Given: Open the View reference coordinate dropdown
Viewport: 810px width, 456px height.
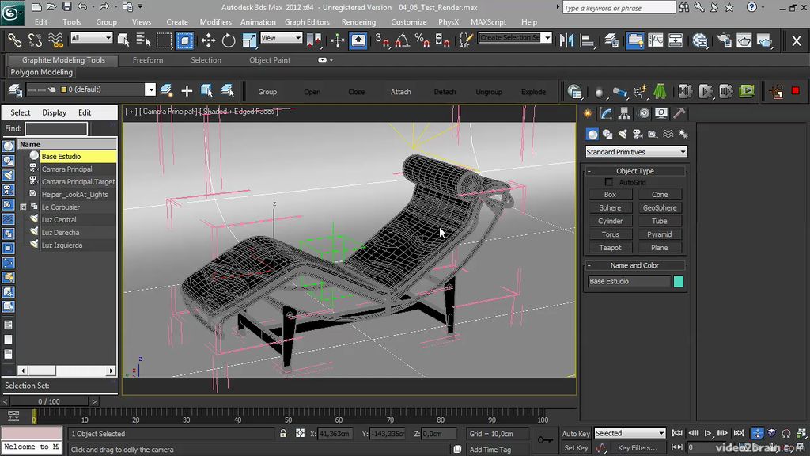Looking at the screenshot, I should 281,37.
